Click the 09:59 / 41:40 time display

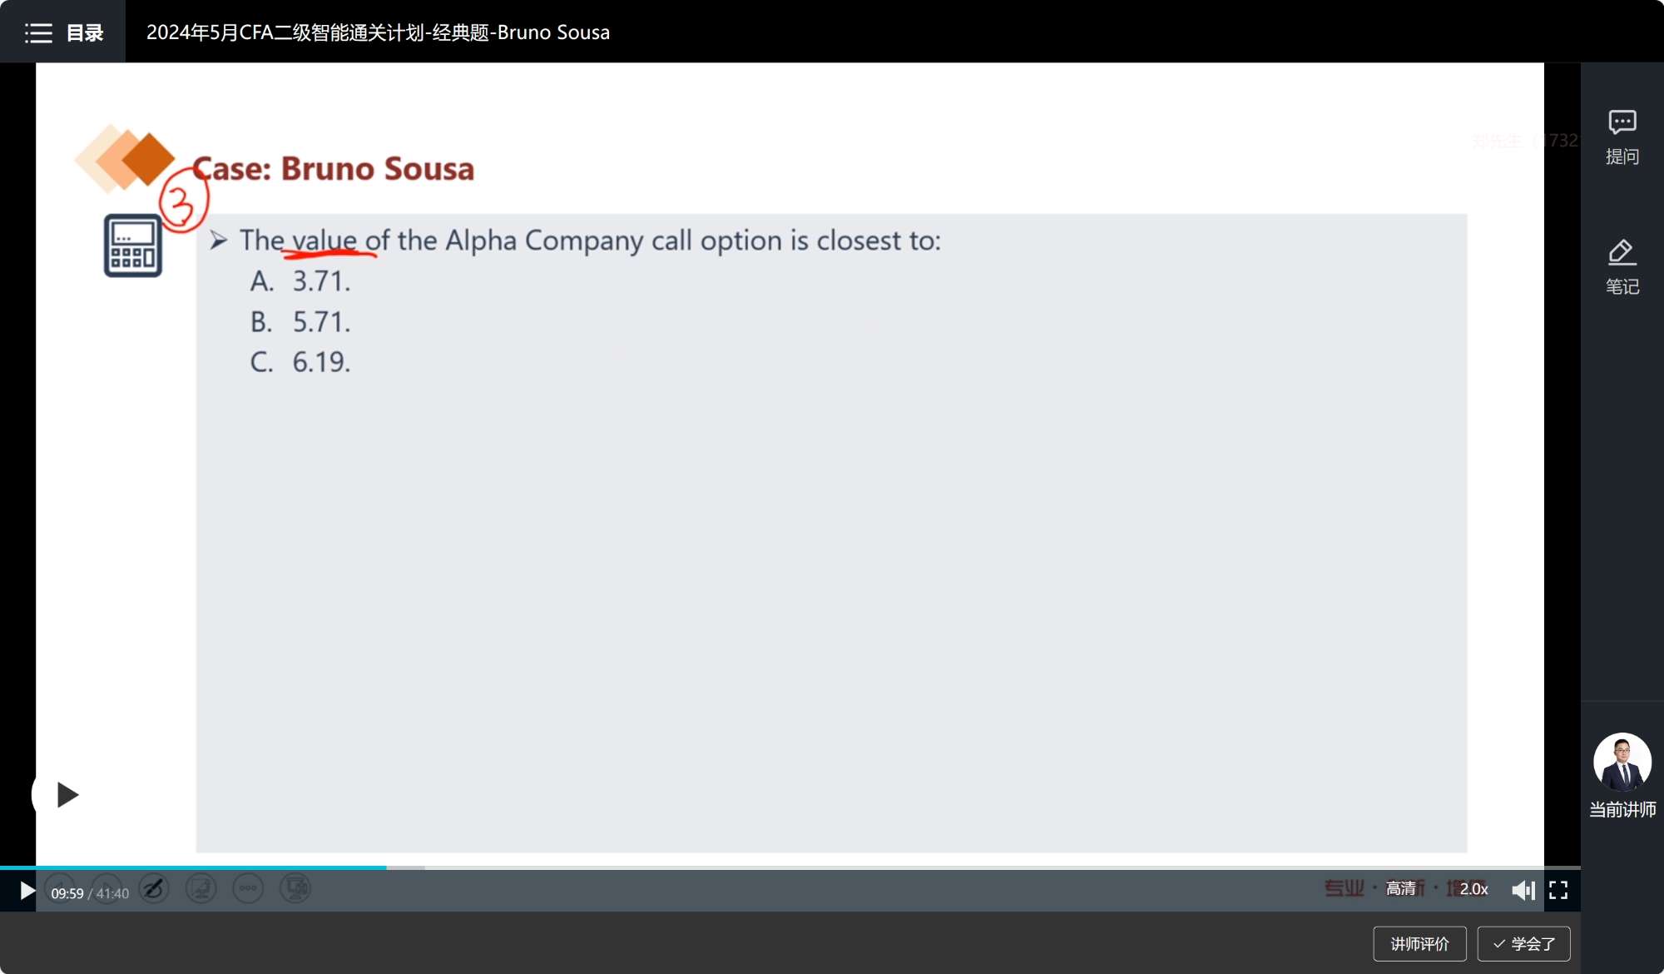pos(90,893)
